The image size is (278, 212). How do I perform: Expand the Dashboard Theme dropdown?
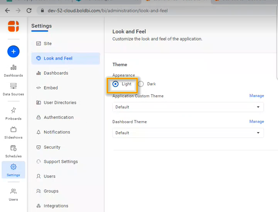point(188,133)
